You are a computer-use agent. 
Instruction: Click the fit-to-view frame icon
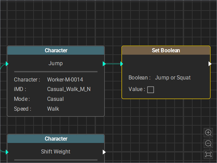click(x=208, y=154)
